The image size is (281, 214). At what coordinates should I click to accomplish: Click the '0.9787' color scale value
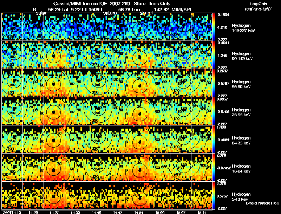[223, 84]
